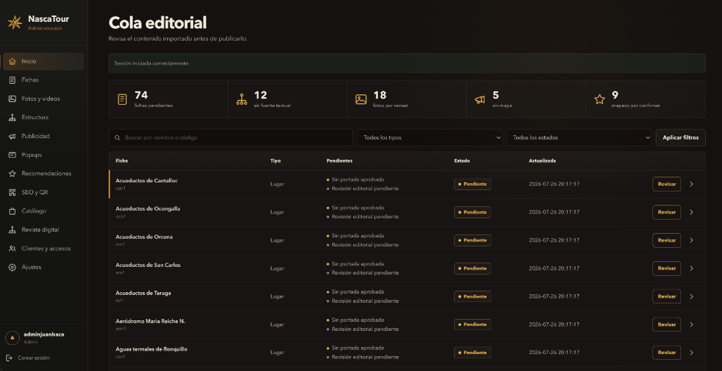Click the Ajustes gear icon
Image resolution: width=722 pixels, height=371 pixels.
click(13, 267)
